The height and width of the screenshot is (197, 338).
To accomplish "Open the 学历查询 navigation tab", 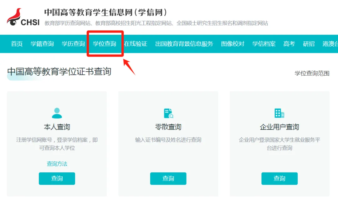I will point(73,44).
